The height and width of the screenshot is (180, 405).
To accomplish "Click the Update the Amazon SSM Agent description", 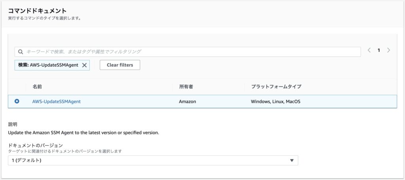I will (x=83, y=133).
